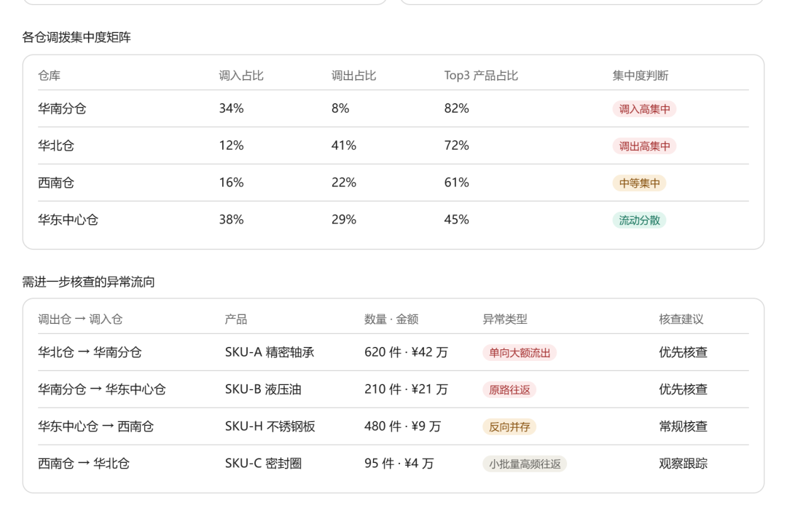Click the 72% Top3 value
787x505 pixels.
(x=457, y=146)
